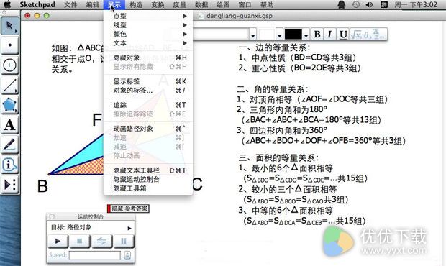Click the text 一、边的等量关系:
This screenshot has height=266, width=446.
click(x=274, y=47)
